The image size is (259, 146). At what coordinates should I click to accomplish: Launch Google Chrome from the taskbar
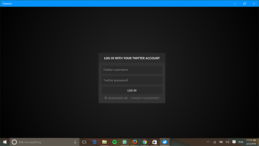point(145,142)
